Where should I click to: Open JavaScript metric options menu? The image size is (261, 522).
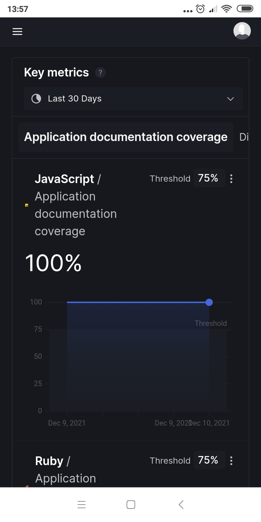pos(231,179)
